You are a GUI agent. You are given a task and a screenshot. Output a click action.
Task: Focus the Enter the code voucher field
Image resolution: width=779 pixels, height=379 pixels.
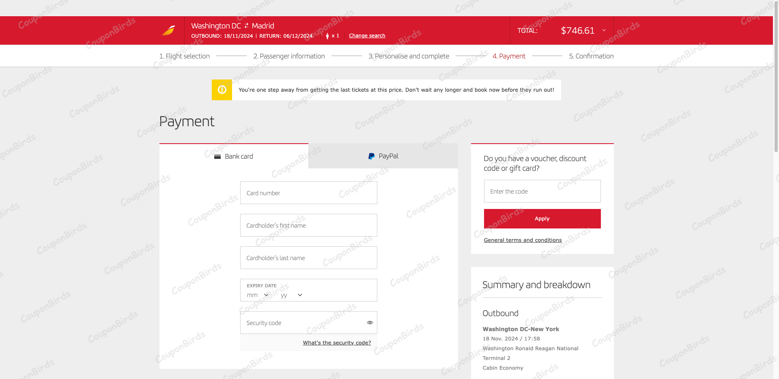click(542, 191)
